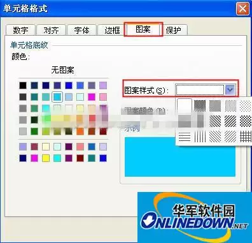Switch to the 数字 tab
Screen dimensions: 252x243
click(20, 30)
